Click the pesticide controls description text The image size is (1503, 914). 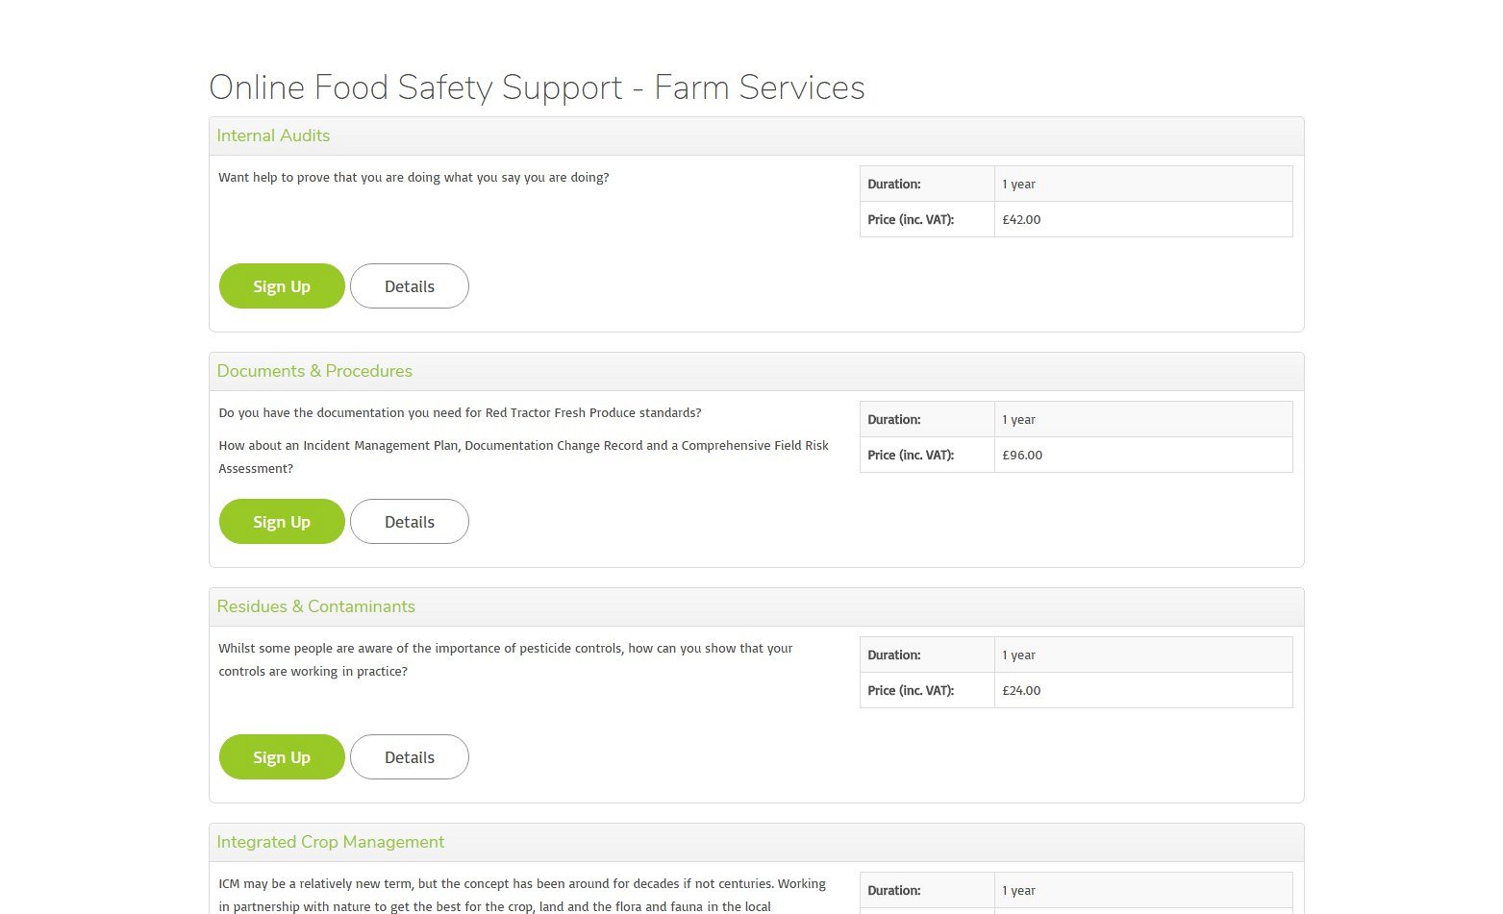[505, 659]
